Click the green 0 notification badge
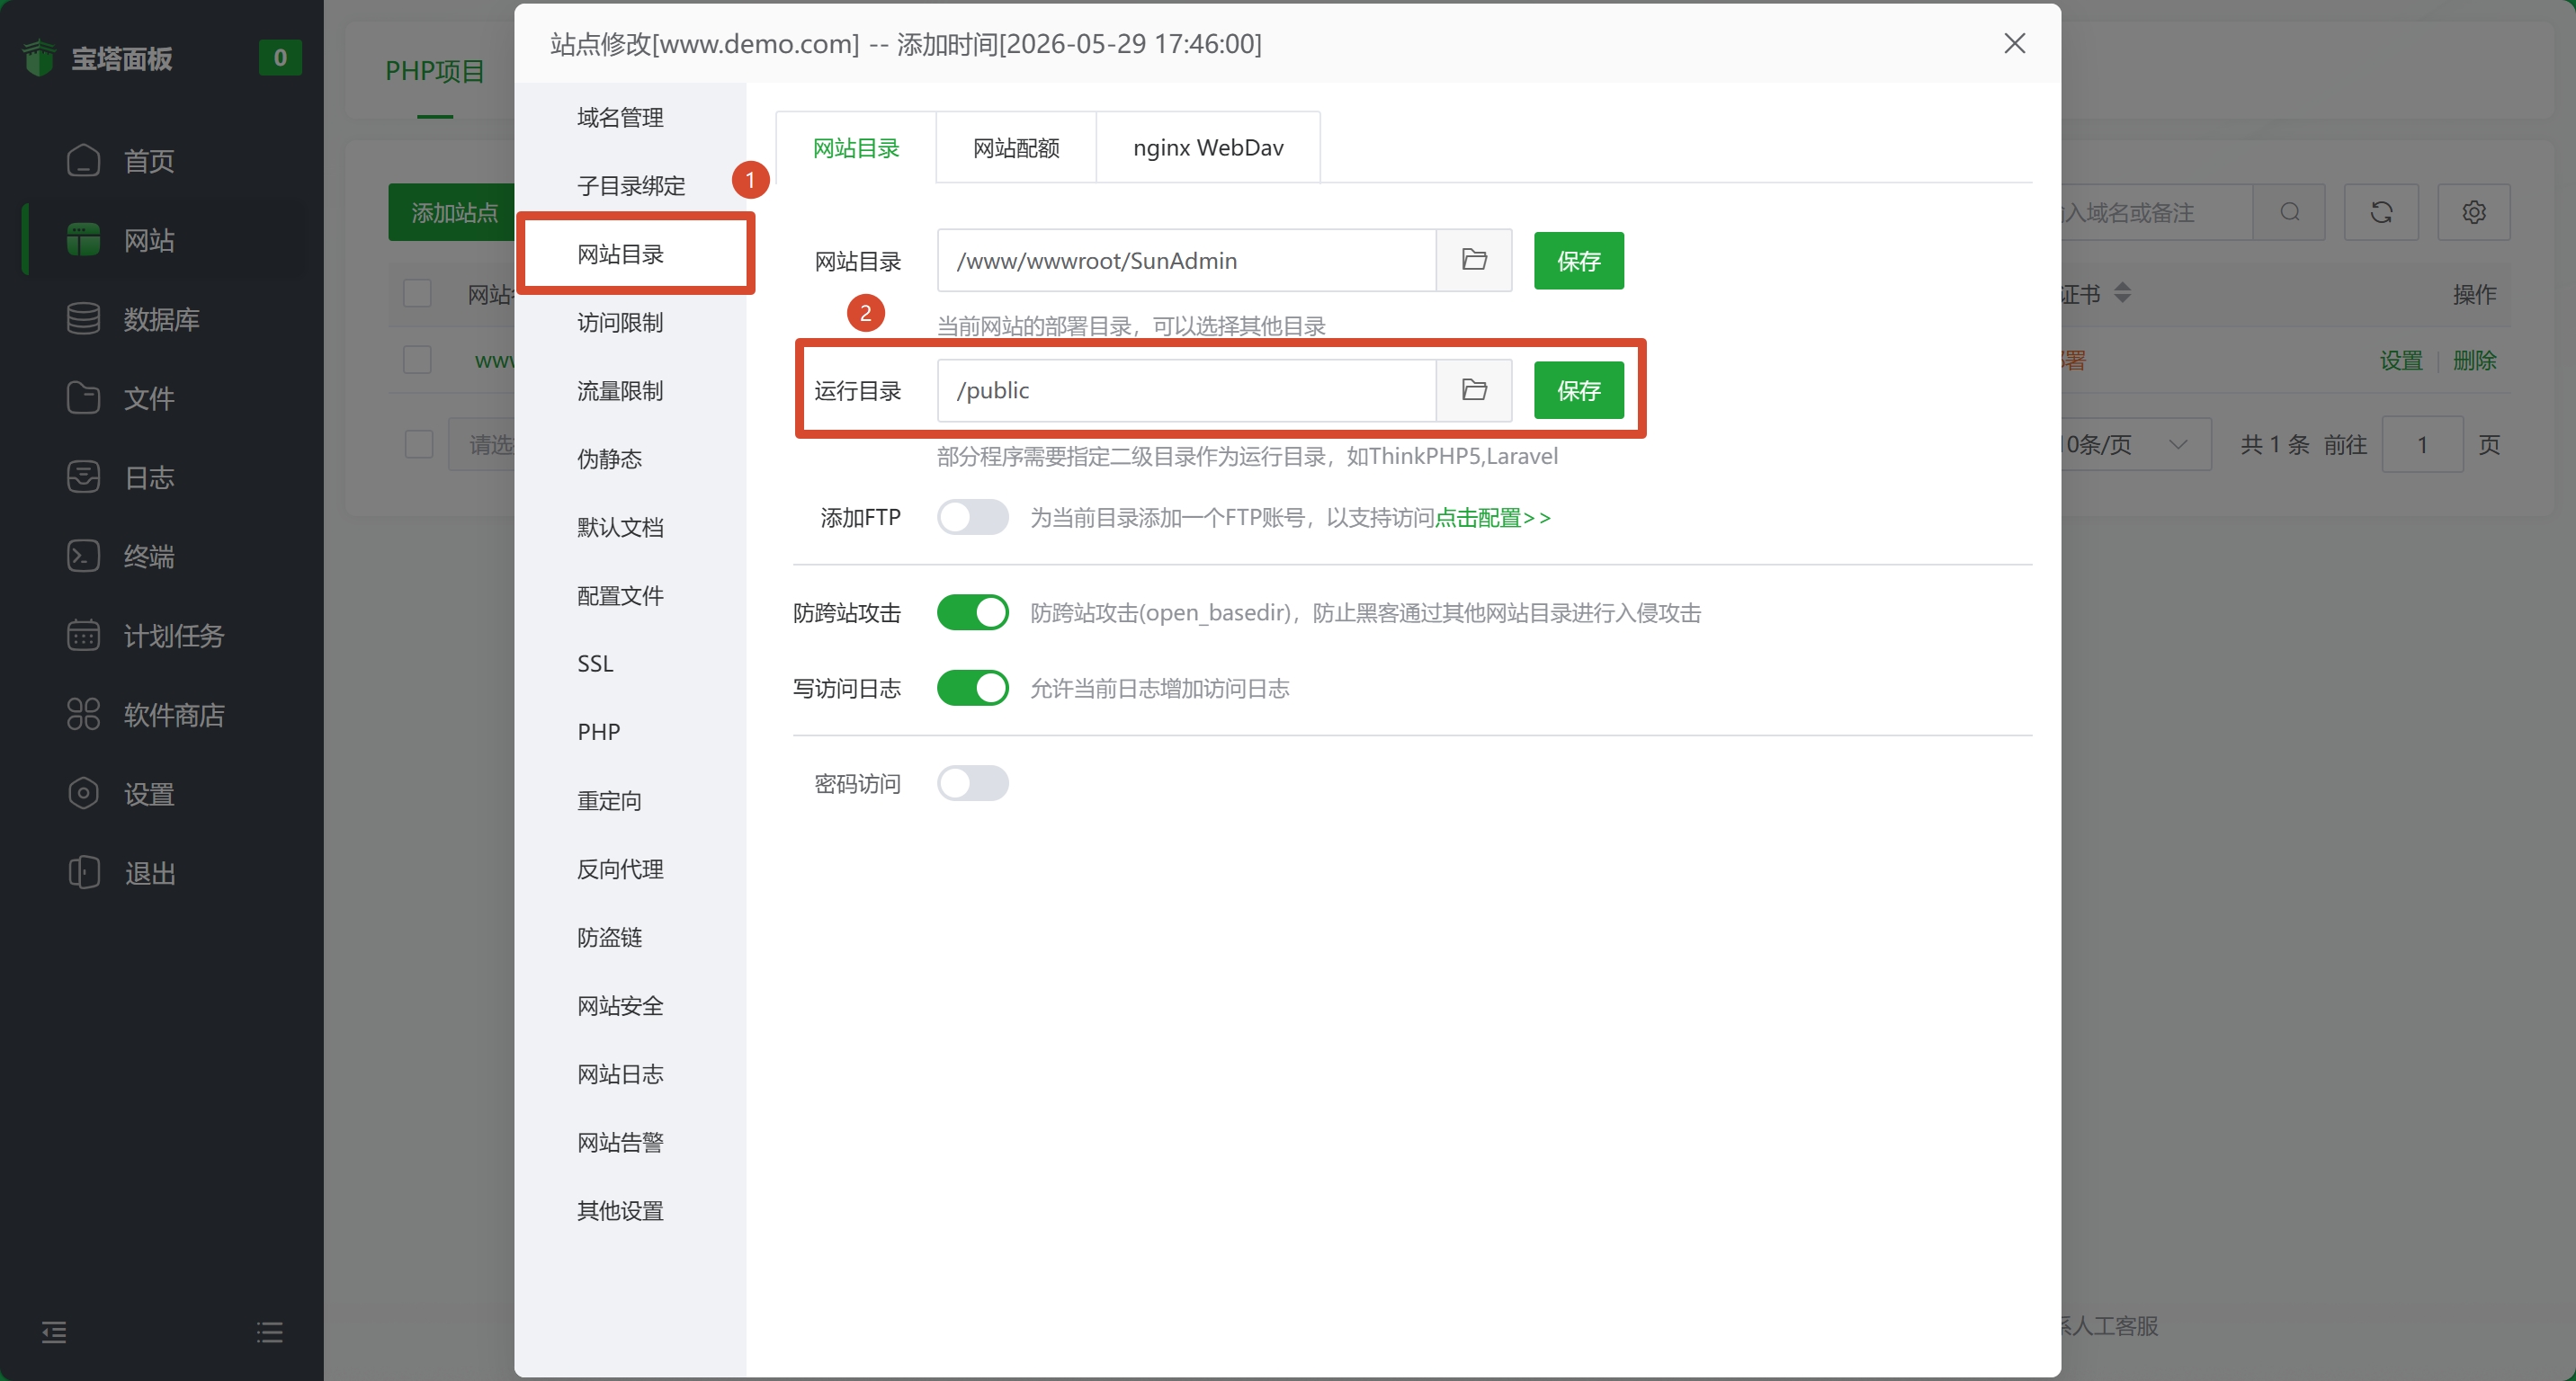Screen dimensions: 2576x1381 280,58
